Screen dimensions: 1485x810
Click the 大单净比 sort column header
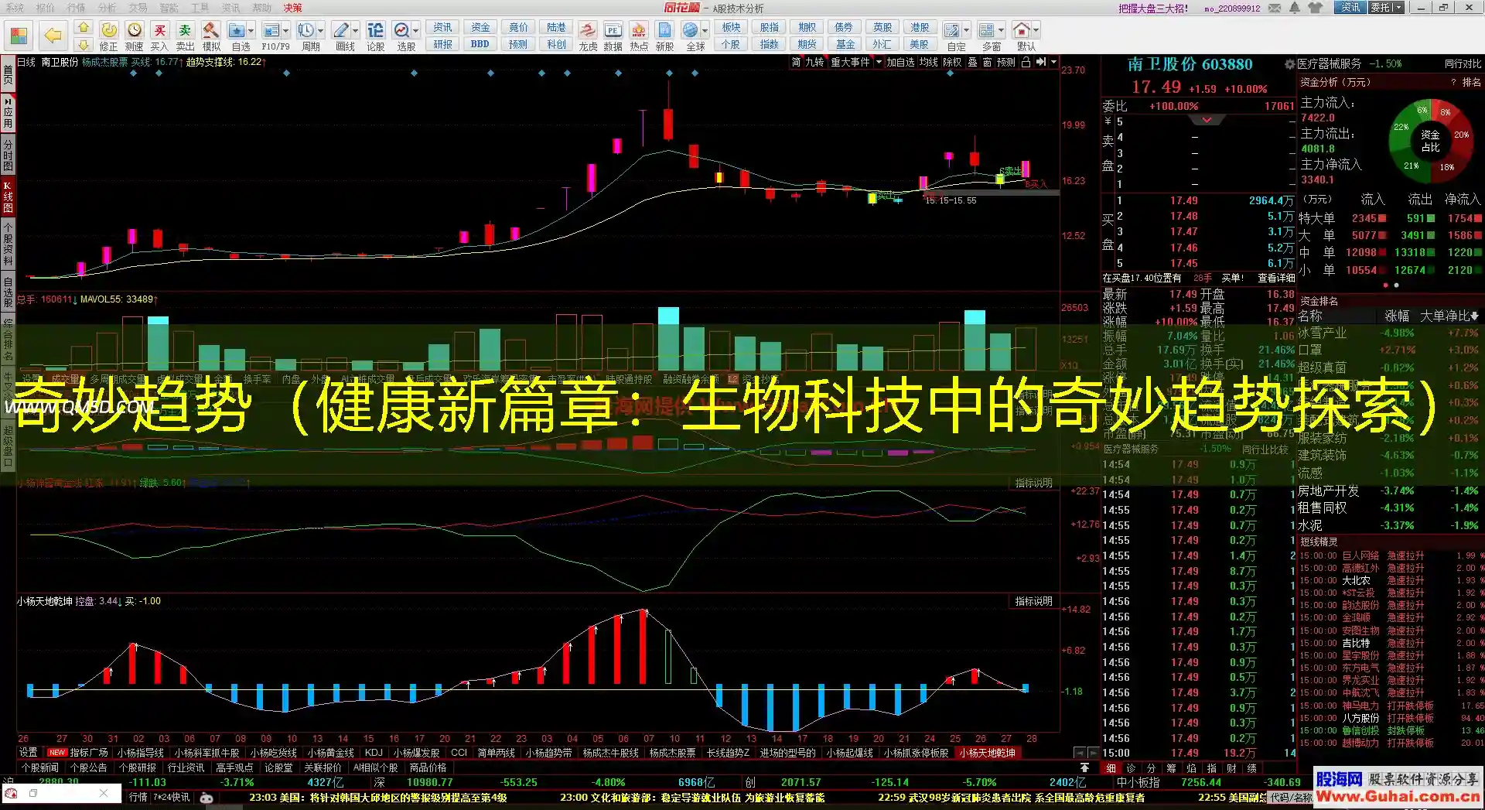(x=1449, y=316)
